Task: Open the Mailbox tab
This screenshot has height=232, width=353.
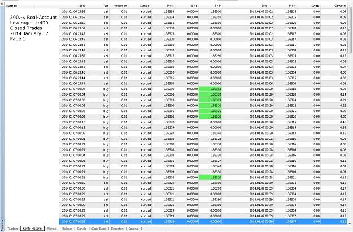Action: (x=67, y=229)
